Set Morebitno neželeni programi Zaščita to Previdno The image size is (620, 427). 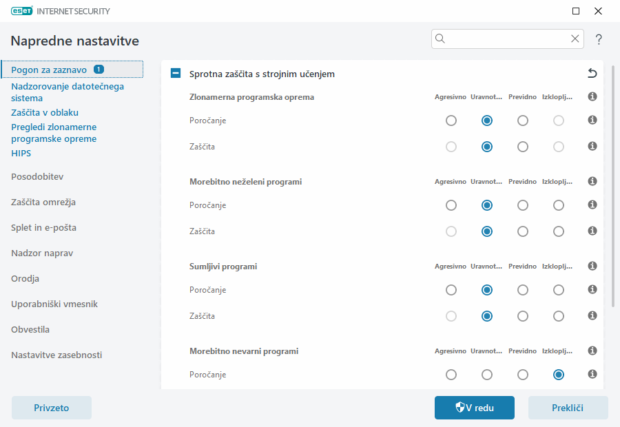[x=523, y=231]
